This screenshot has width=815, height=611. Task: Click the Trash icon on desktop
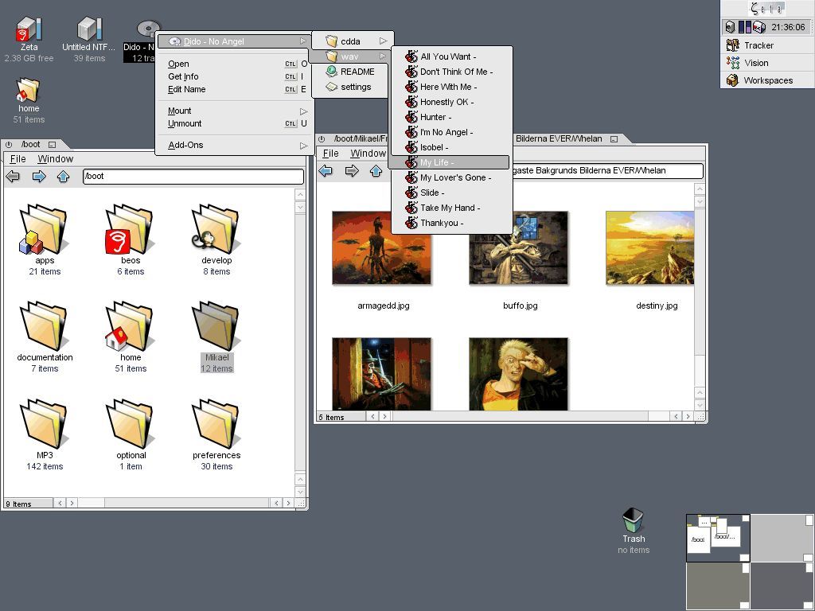[x=633, y=521]
